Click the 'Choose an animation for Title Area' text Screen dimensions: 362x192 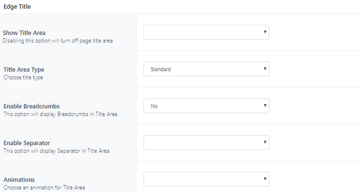(x=44, y=187)
